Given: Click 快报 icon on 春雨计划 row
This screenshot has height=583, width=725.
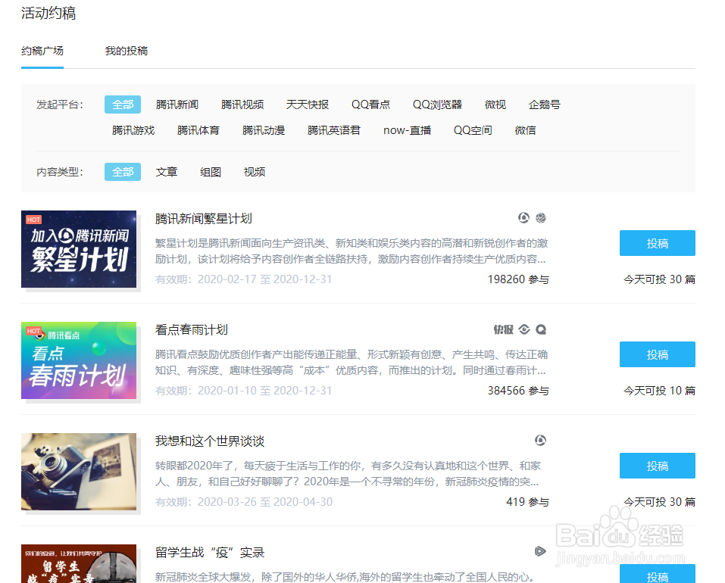Looking at the screenshot, I should (503, 329).
